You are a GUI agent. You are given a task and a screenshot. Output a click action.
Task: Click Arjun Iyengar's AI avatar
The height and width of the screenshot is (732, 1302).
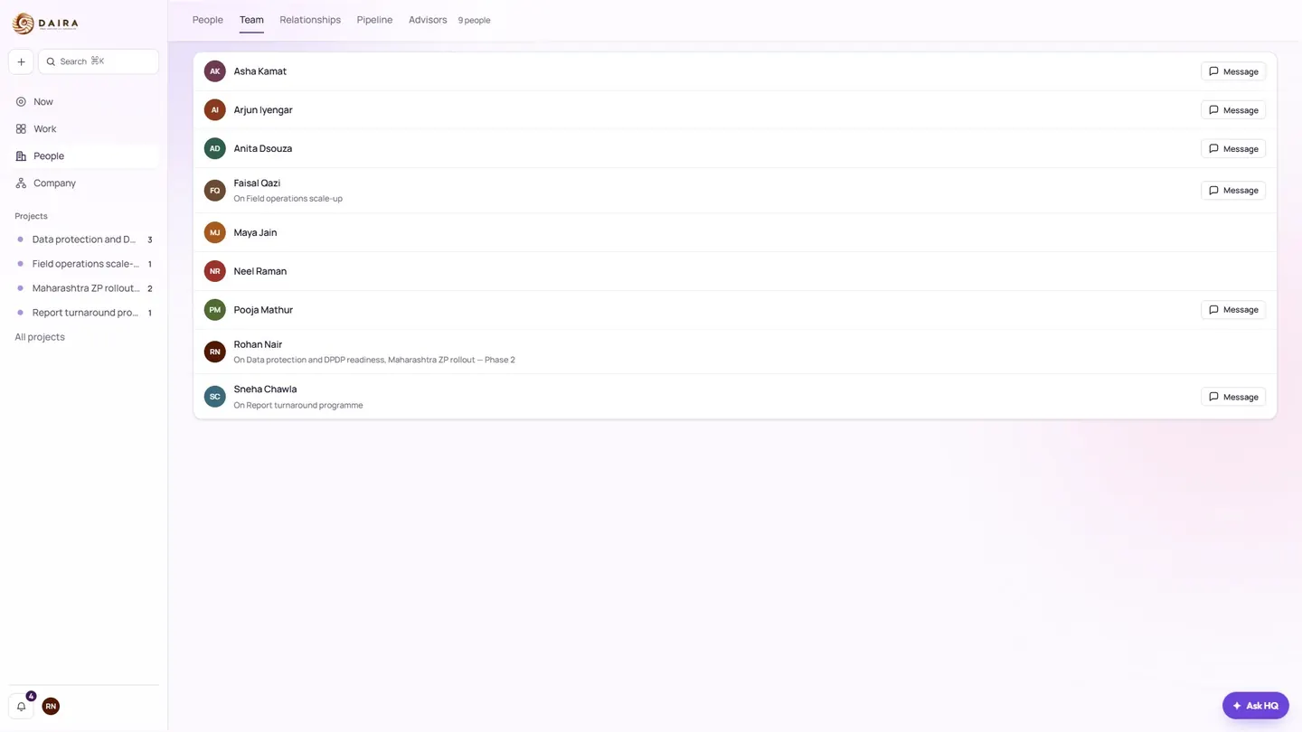pos(214,110)
